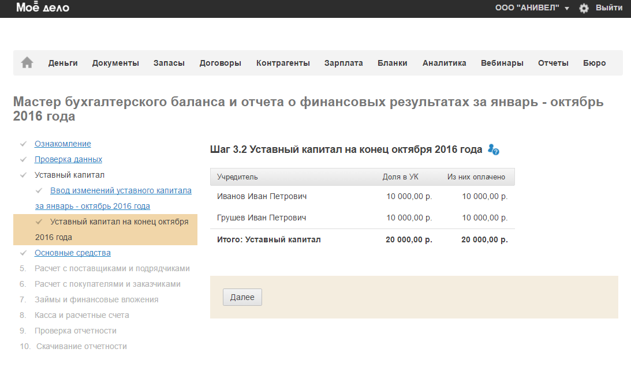Image resolution: width=631 pixels, height=371 pixels.
Task: Select founder Иванов Иван Петрович
Action: [x=262, y=196]
